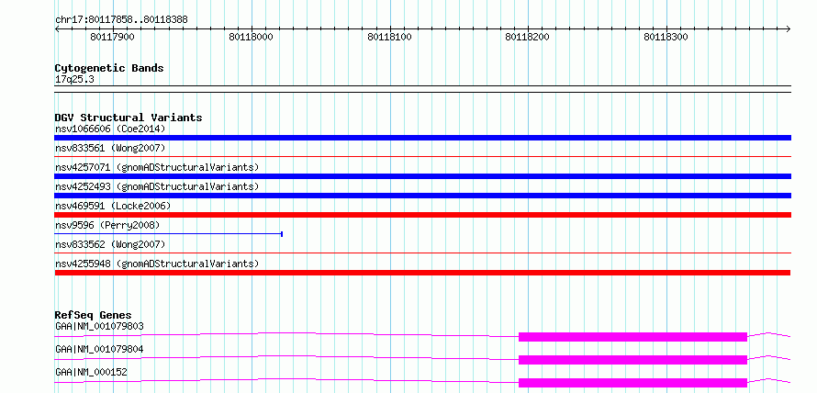Click the GAA|NM_000152 transcript label

point(91,372)
